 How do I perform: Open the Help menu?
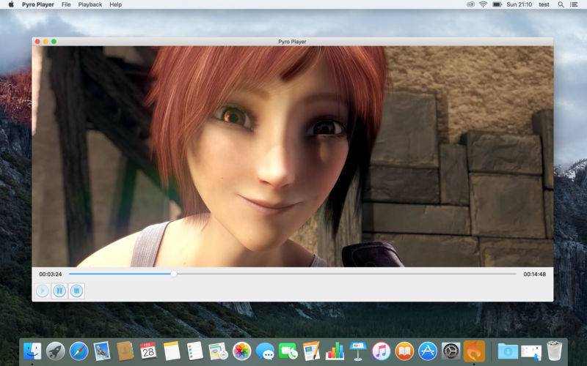(116, 4)
